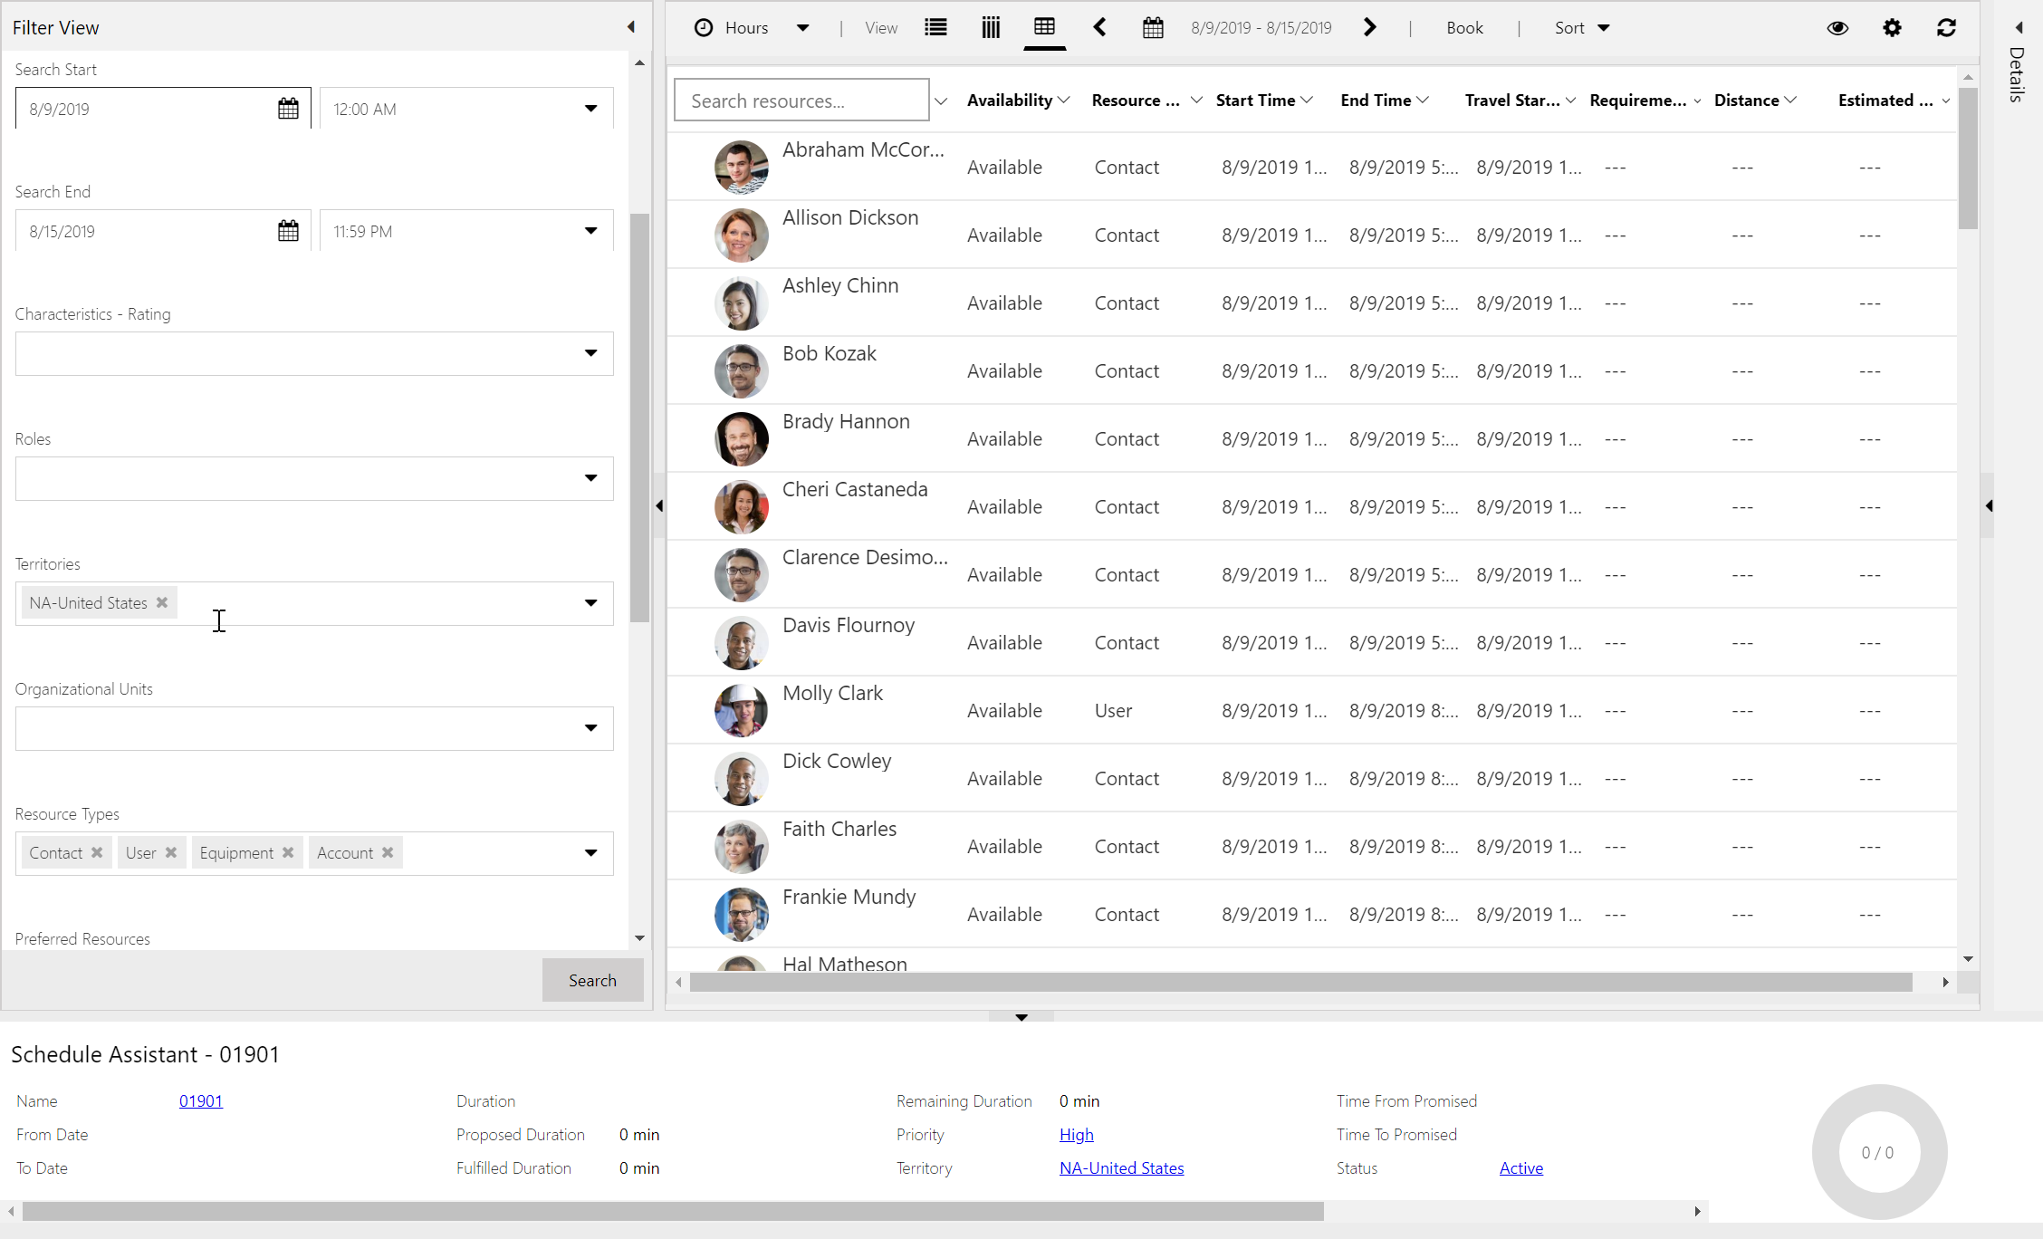Toggle the filter panel collapse arrow
Viewport: 2043px width, 1239px height.
coord(628,26)
